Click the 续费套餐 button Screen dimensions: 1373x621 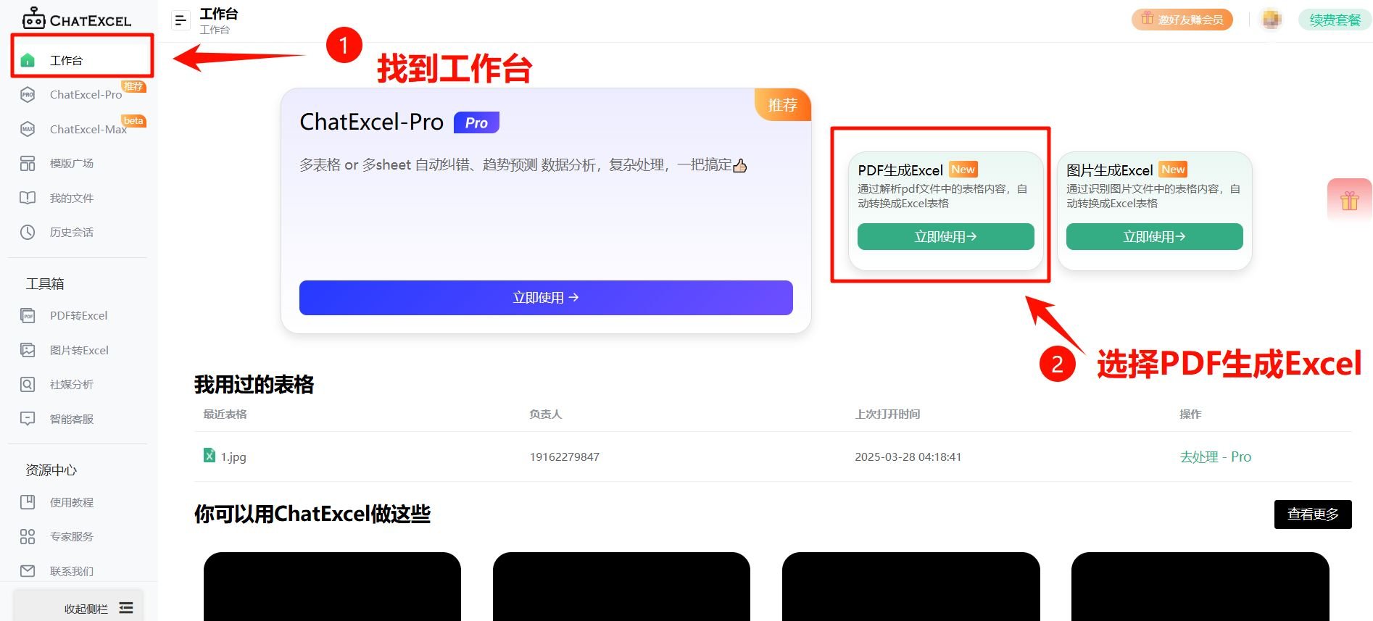pos(1334,20)
